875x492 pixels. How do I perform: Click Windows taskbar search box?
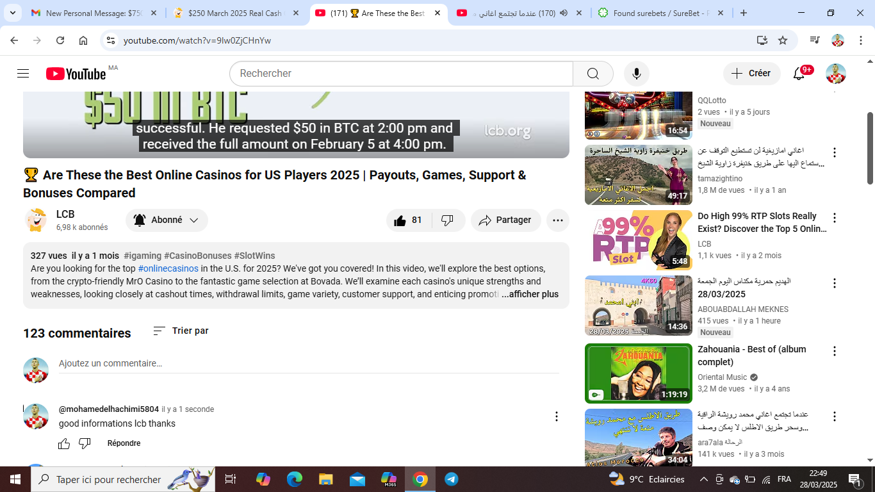pyautogui.click(x=123, y=479)
